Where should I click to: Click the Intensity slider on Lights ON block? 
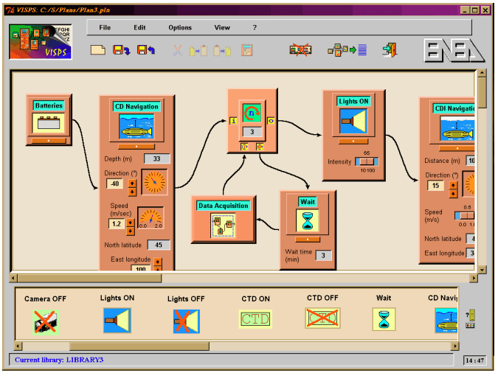coord(364,161)
